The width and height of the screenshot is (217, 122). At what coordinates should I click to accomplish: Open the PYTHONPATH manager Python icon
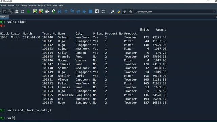119,12
